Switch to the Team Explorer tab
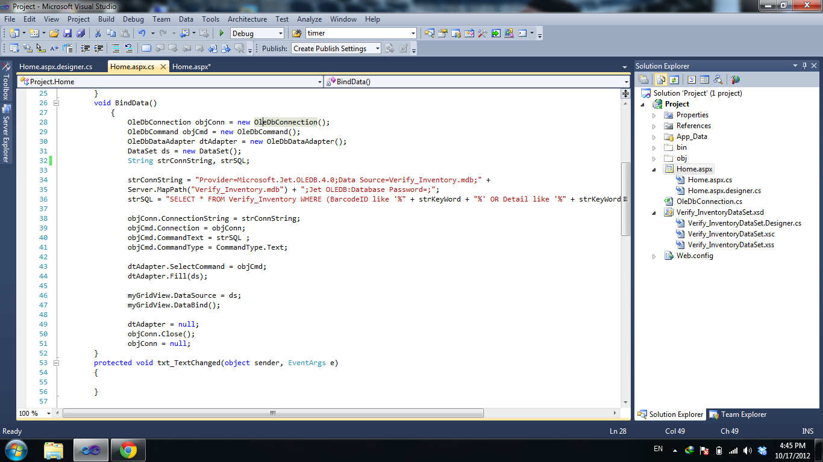 [x=738, y=414]
